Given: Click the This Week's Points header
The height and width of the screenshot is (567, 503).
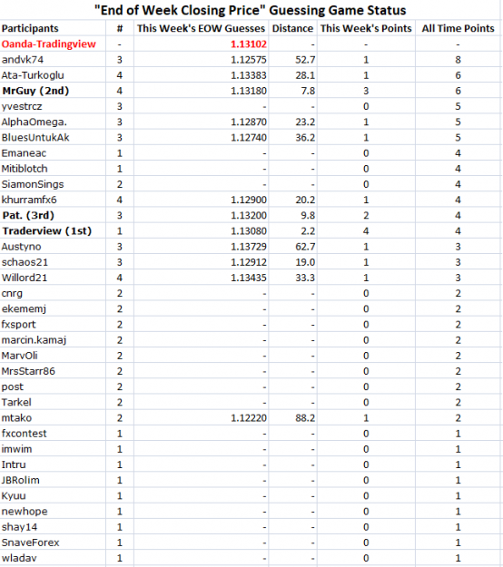Looking at the screenshot, I should [x=366, y=28].
